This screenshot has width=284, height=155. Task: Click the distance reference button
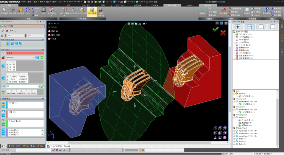[x=276, y=8]
